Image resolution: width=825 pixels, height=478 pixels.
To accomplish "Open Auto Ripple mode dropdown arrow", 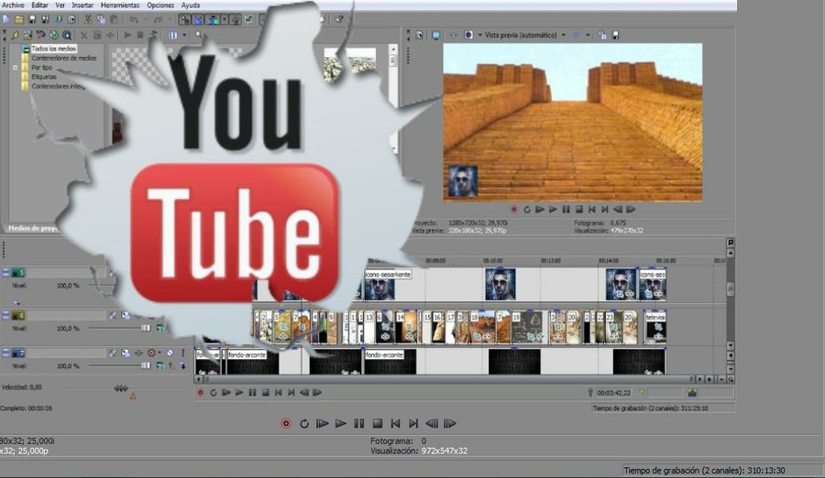I will pyautogui.click(x=225, y=19).
